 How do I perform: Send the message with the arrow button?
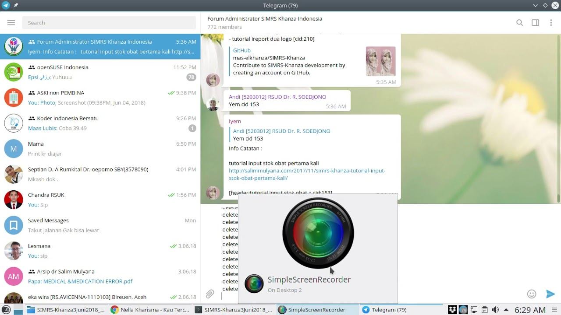click(x=550, y=294)
